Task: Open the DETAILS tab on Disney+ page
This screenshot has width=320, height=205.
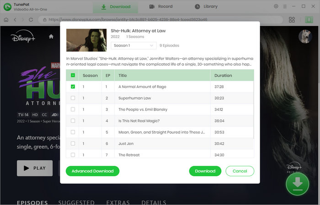Action: tap(154, 203)
